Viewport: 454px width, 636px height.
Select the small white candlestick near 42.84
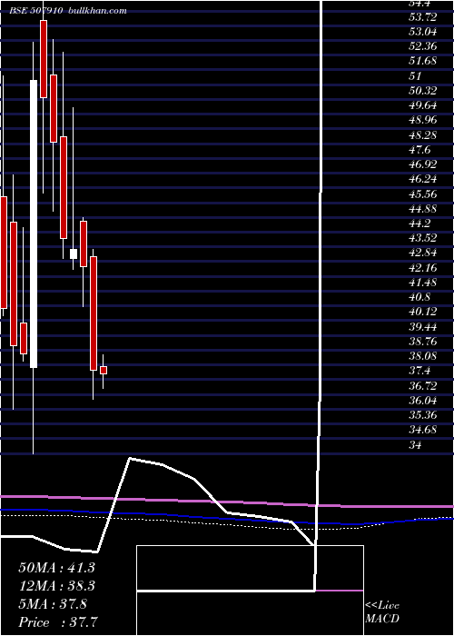pos(74,253)
